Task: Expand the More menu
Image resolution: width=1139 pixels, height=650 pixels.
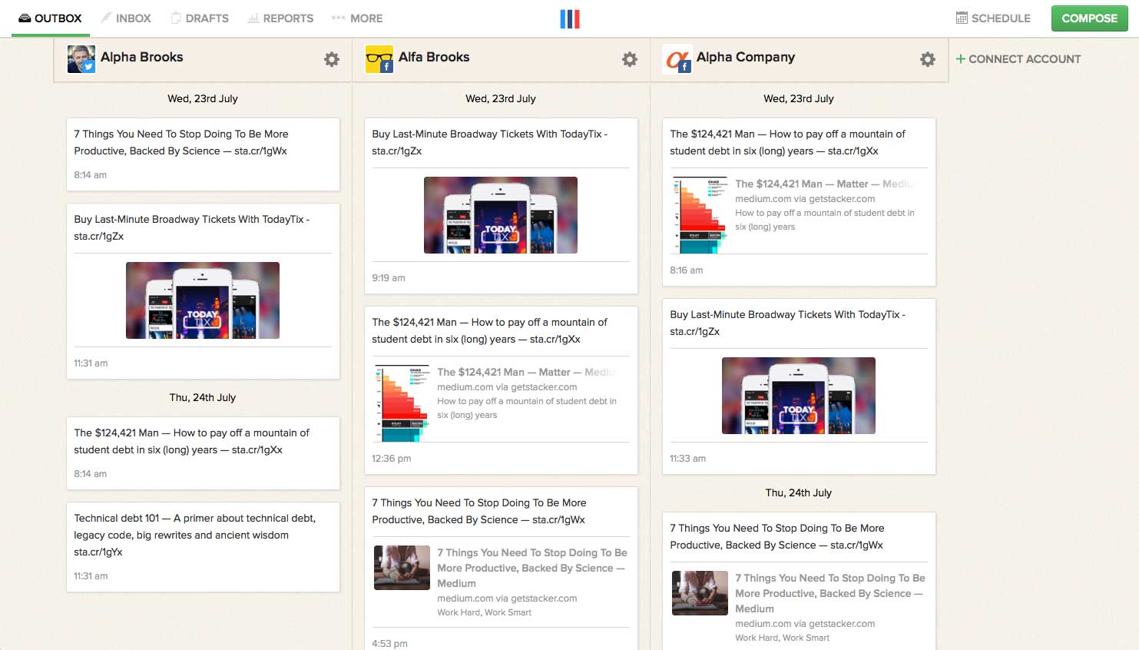Action: [357, 18]
